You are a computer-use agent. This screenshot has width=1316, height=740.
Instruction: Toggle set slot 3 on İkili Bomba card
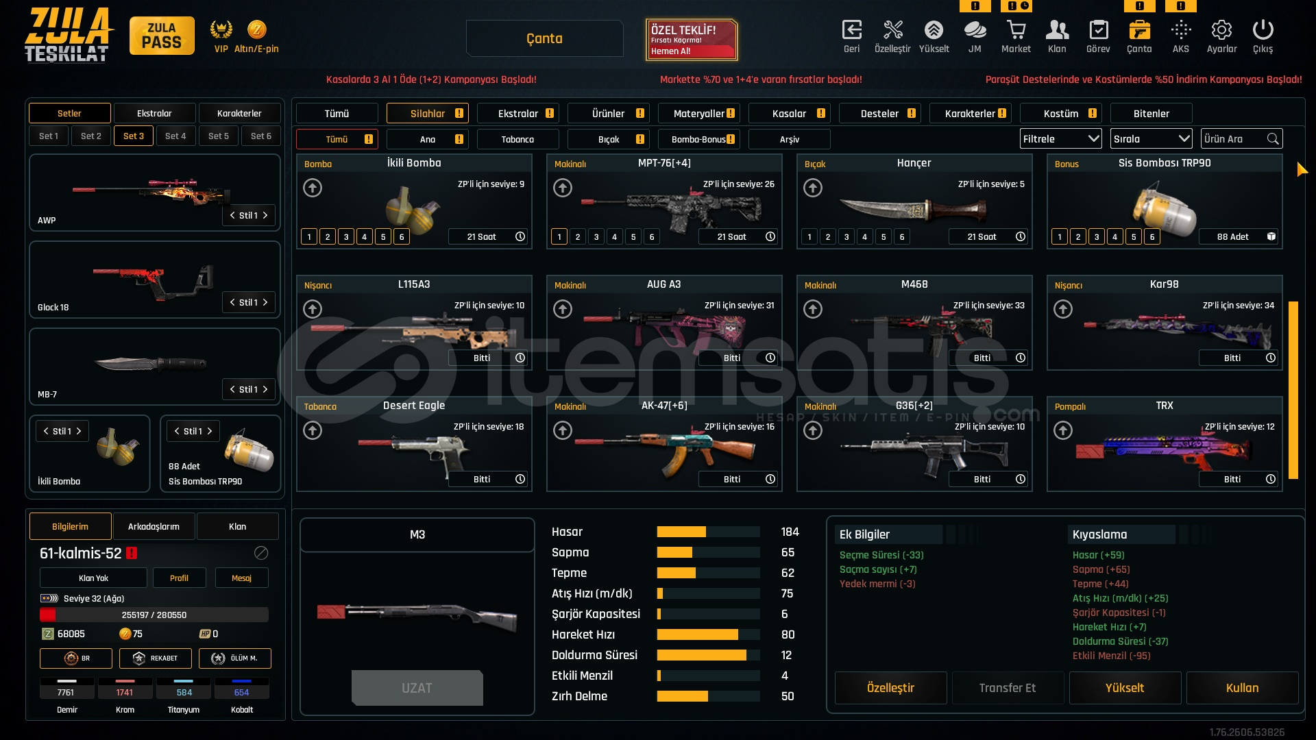coord(346,236)
